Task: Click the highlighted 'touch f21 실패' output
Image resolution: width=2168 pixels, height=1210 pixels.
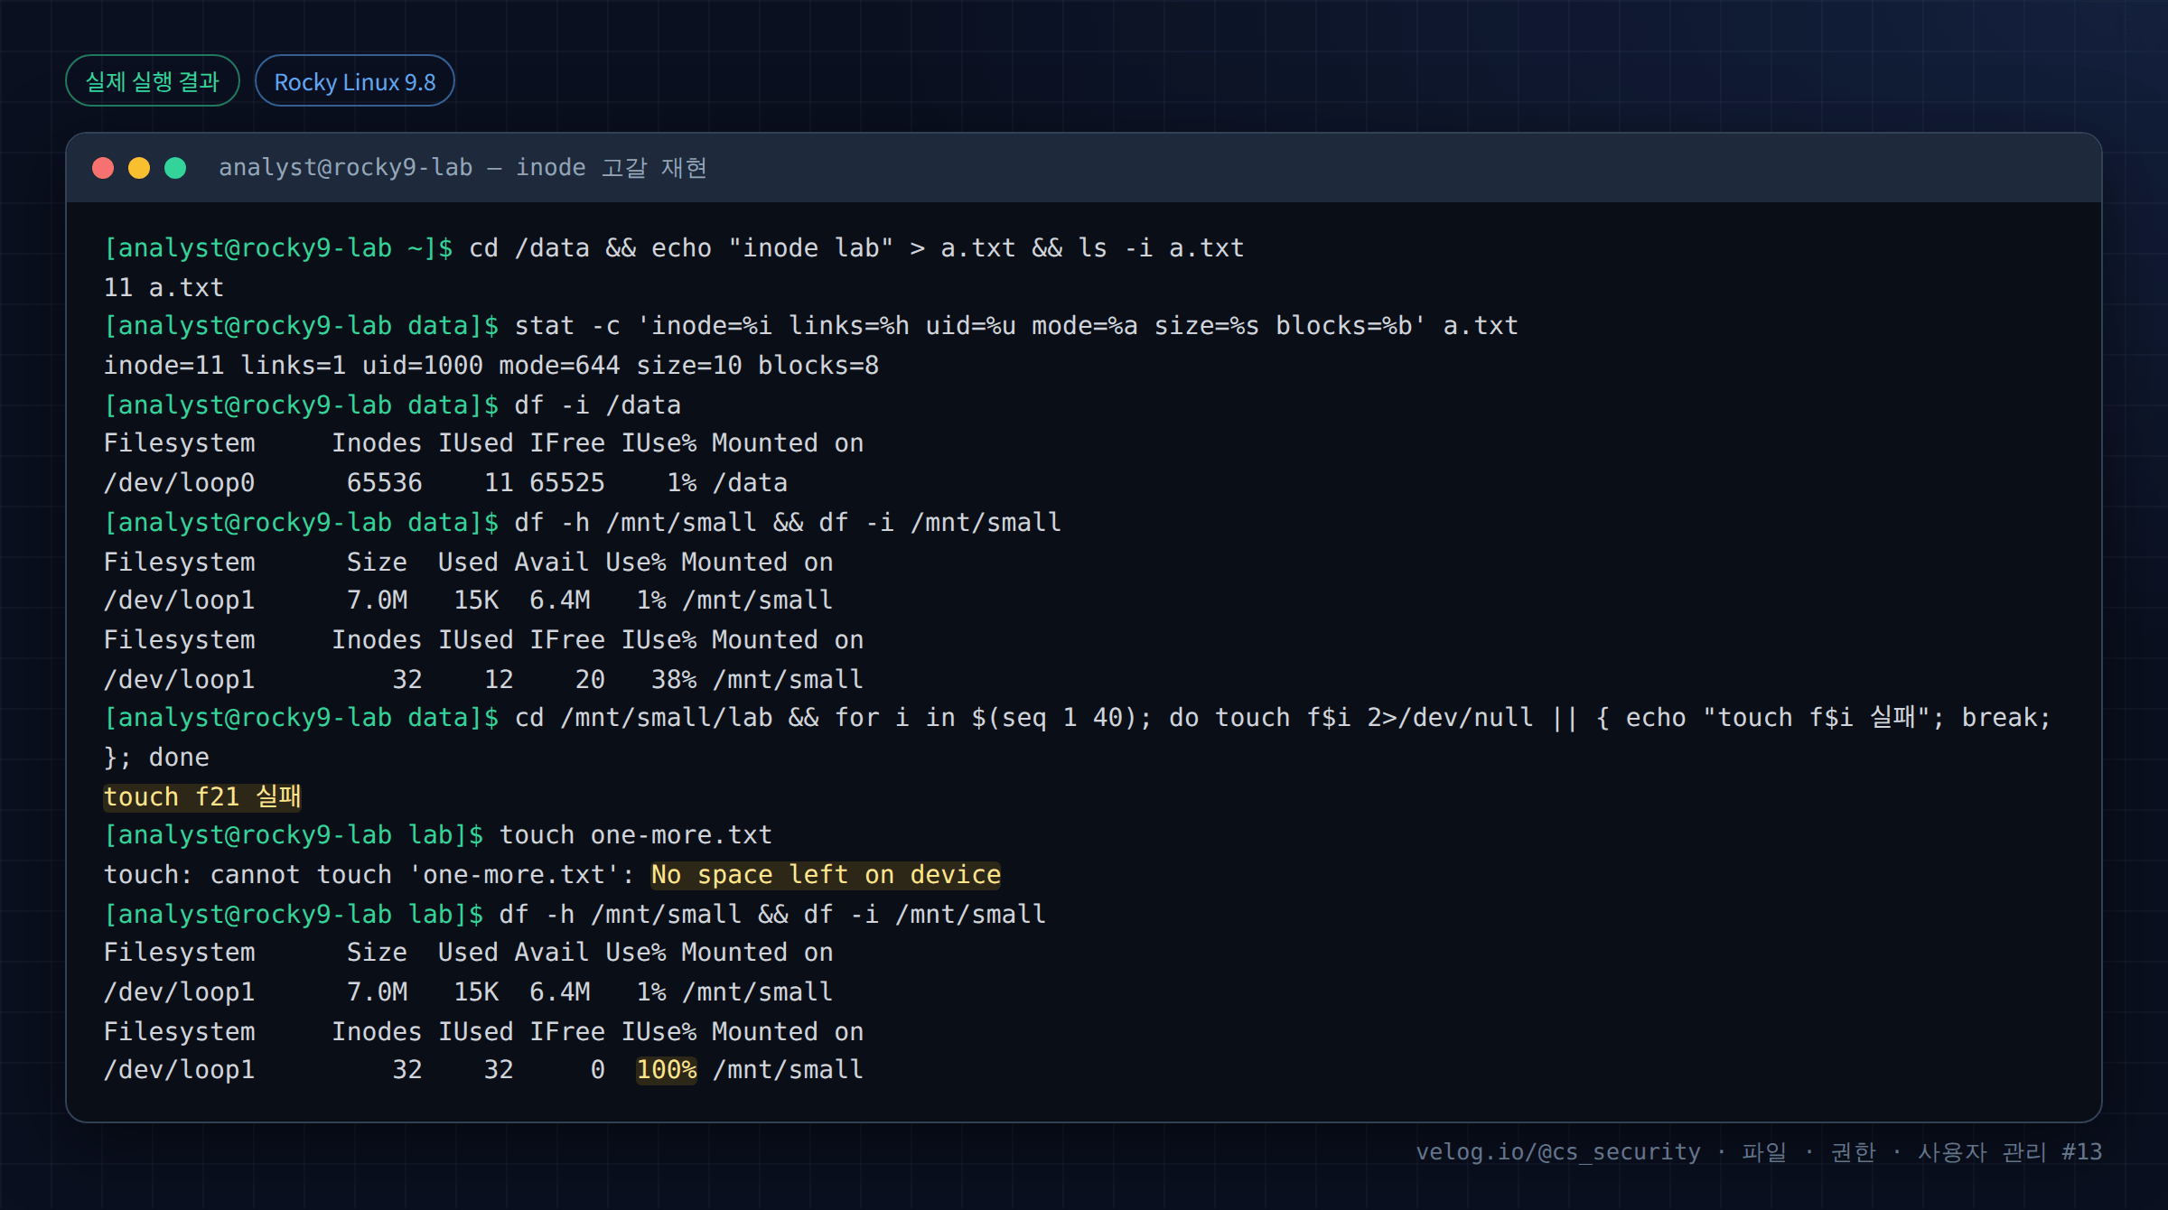Action: pos(202,797)
